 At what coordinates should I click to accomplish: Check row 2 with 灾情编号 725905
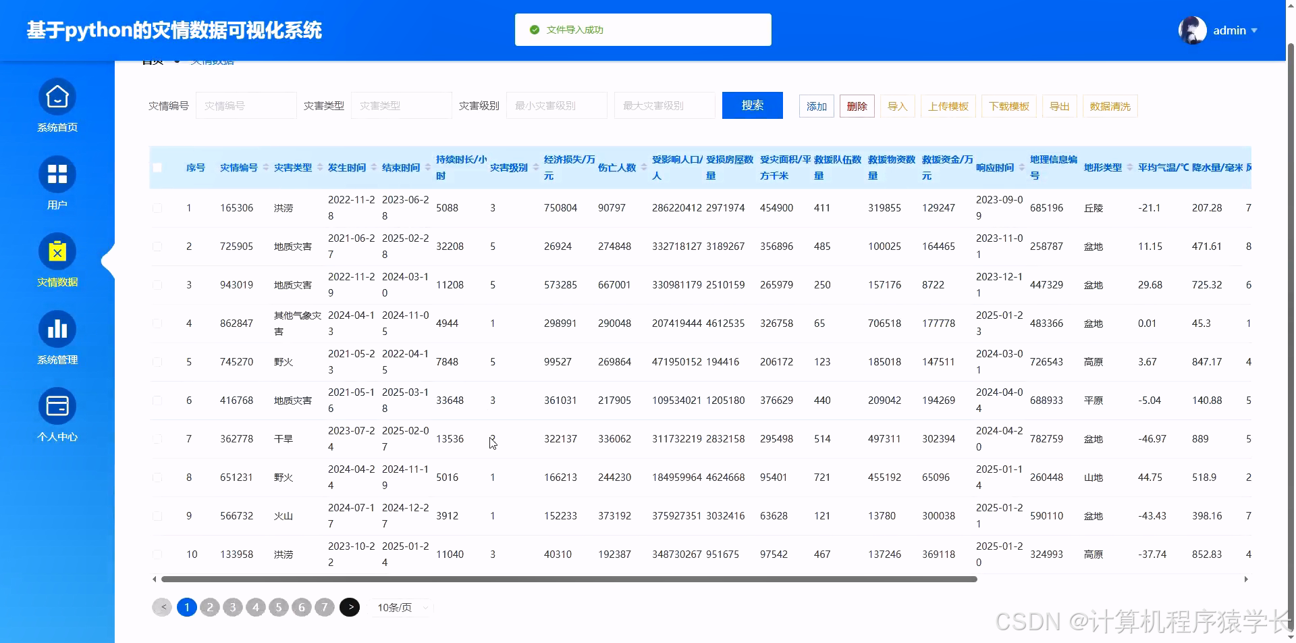coord(157,247)
